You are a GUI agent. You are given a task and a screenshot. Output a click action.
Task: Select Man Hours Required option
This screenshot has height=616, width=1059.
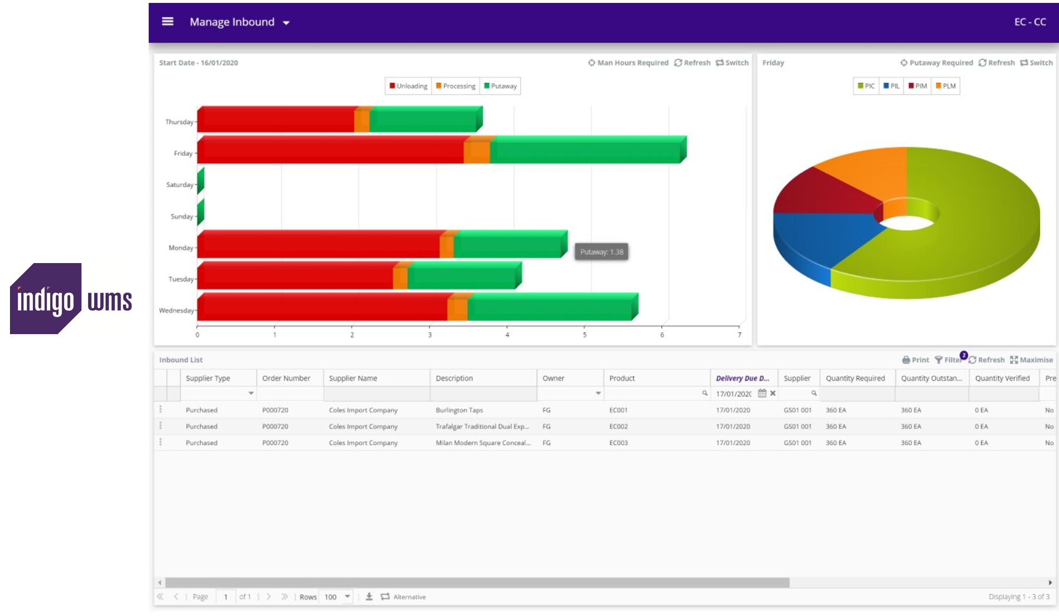[x=628, y=63]
